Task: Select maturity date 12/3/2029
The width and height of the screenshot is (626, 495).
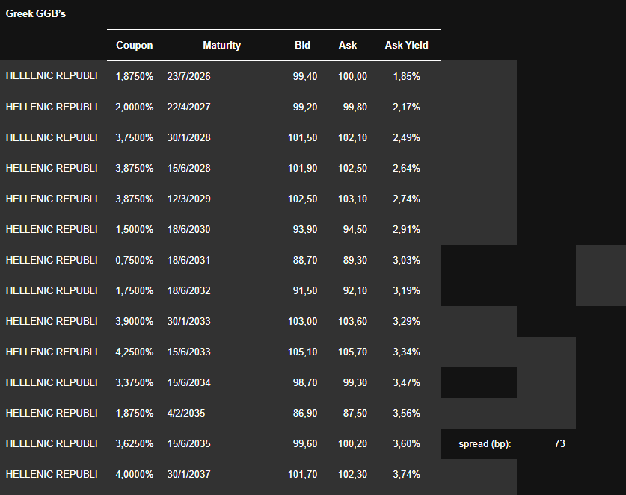Action: pos(189,199)
